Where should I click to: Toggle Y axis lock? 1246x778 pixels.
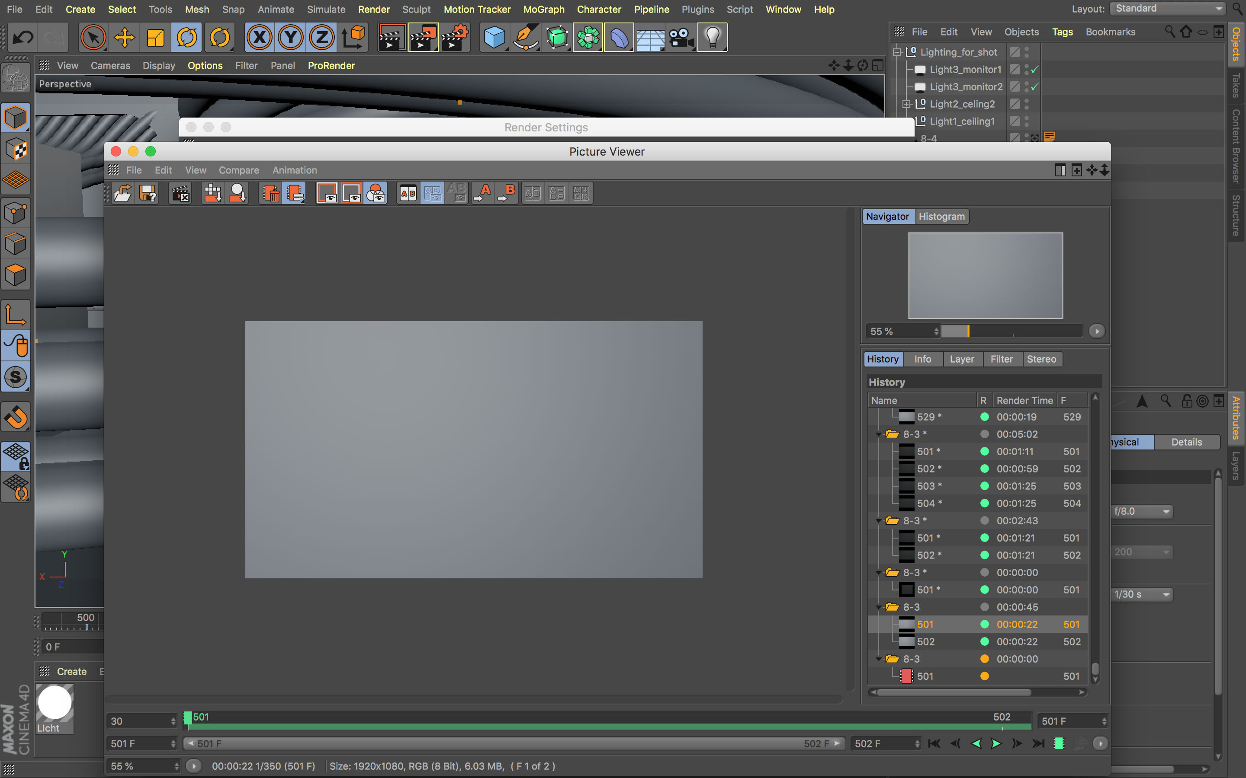coord(290,38)
